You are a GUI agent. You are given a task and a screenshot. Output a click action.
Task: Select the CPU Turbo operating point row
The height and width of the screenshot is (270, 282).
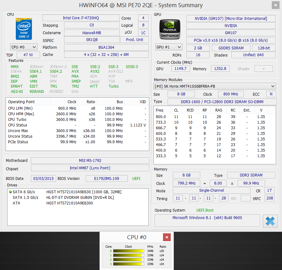(77, 120)
